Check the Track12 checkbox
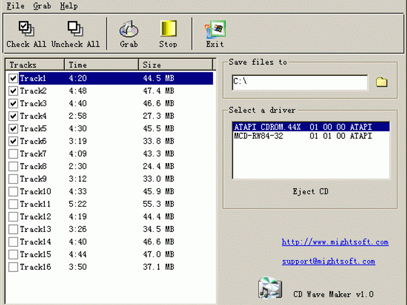Screen dimensions: 407x305 13,217
